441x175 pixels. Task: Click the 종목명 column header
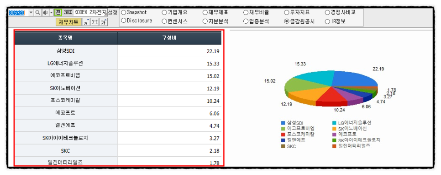(x=66, y=38)
